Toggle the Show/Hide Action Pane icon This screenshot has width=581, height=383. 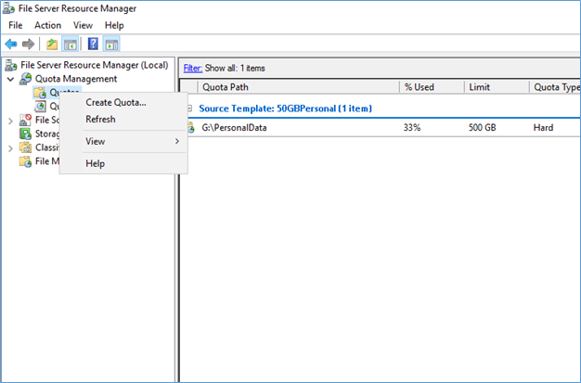pyautogui.click(x=111, y=44)
